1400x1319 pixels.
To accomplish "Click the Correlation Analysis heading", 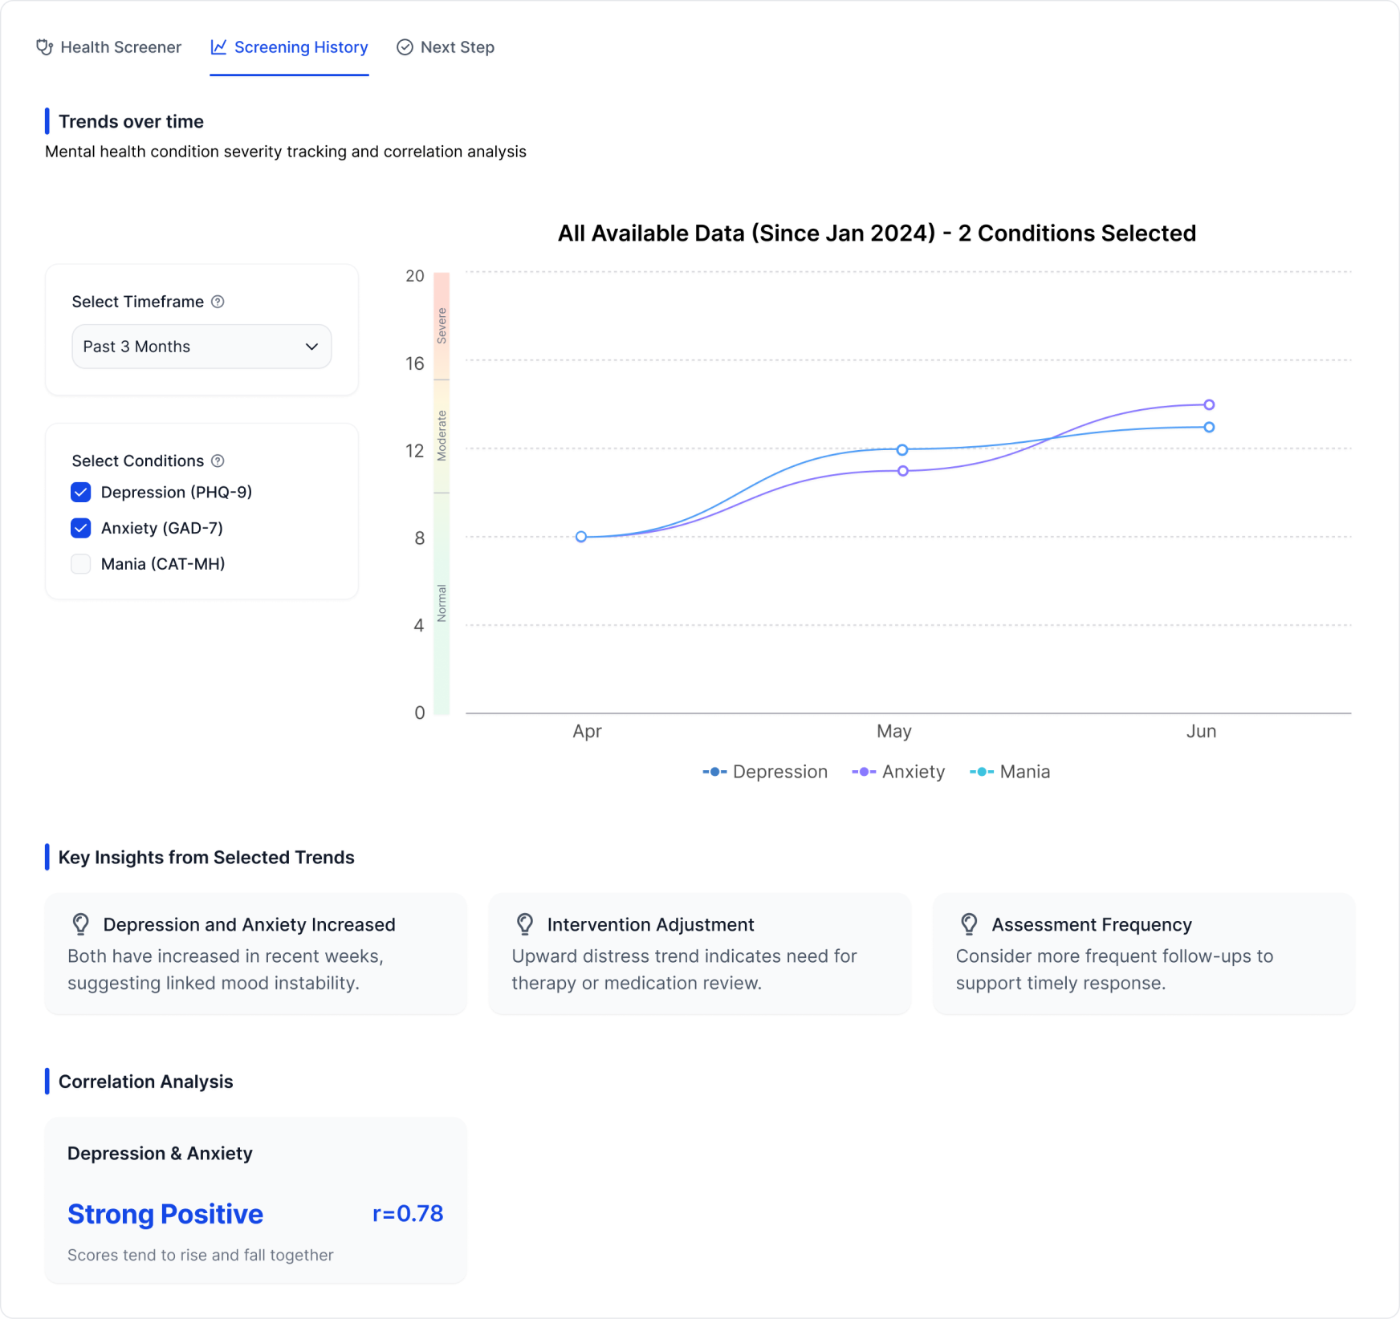I will tap(145, 1082).
